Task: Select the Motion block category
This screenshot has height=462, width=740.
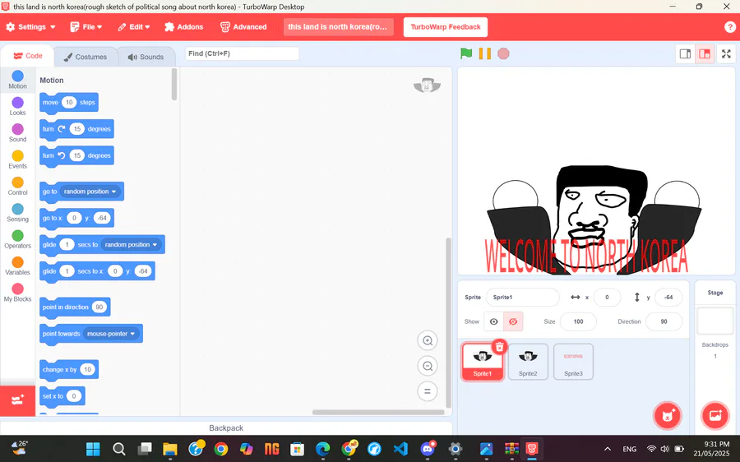Action: click(x=17, y=79)
